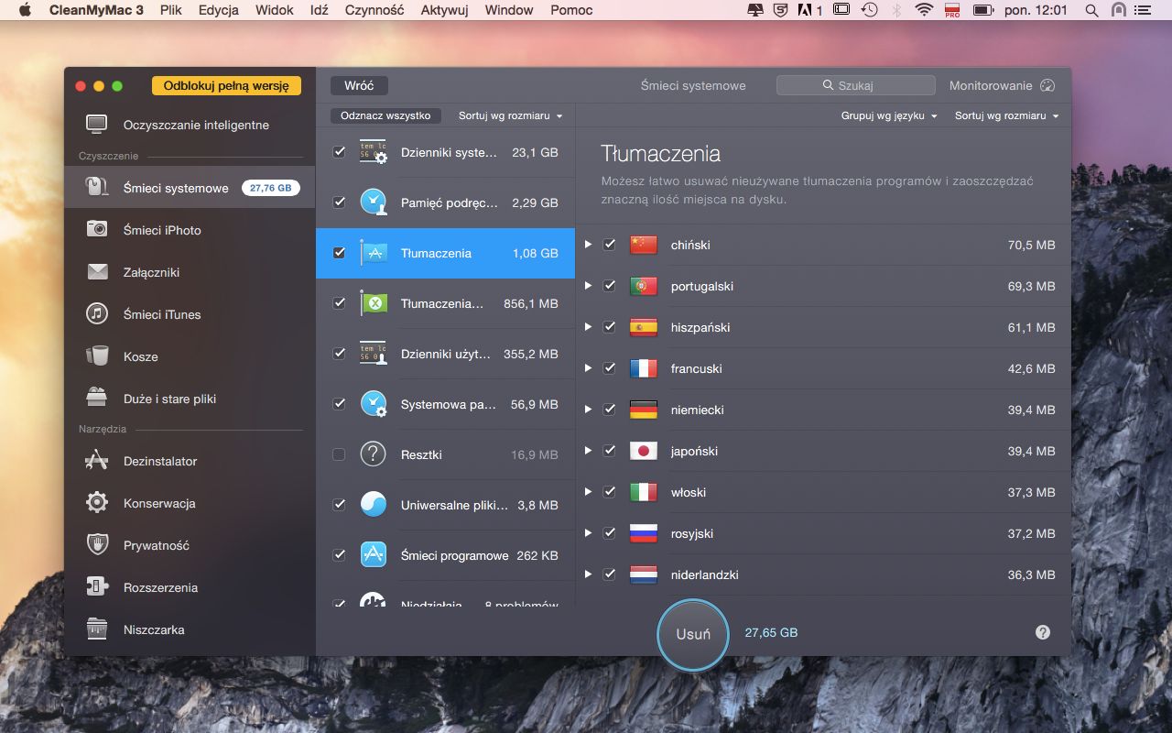Image resolution: width=1172 pixels, height=733 pixels.
Task: Click the Wróć back button
Action: pos(359,85)
